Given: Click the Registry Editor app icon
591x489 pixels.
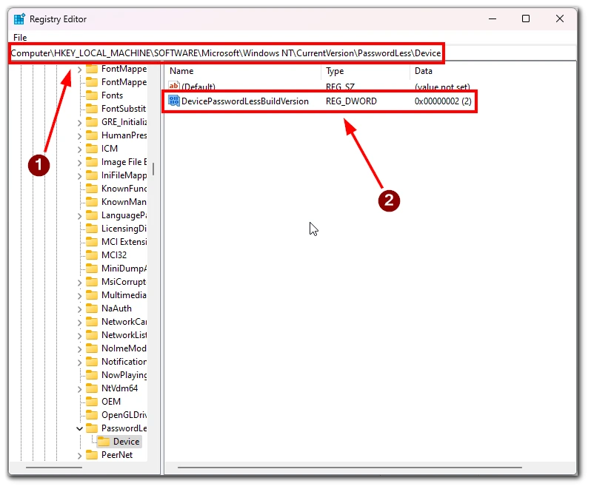Looking at the screenshot, I should [19, 18].
